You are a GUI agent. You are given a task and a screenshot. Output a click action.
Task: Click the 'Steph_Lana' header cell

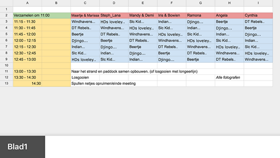[x=114, y=15]
